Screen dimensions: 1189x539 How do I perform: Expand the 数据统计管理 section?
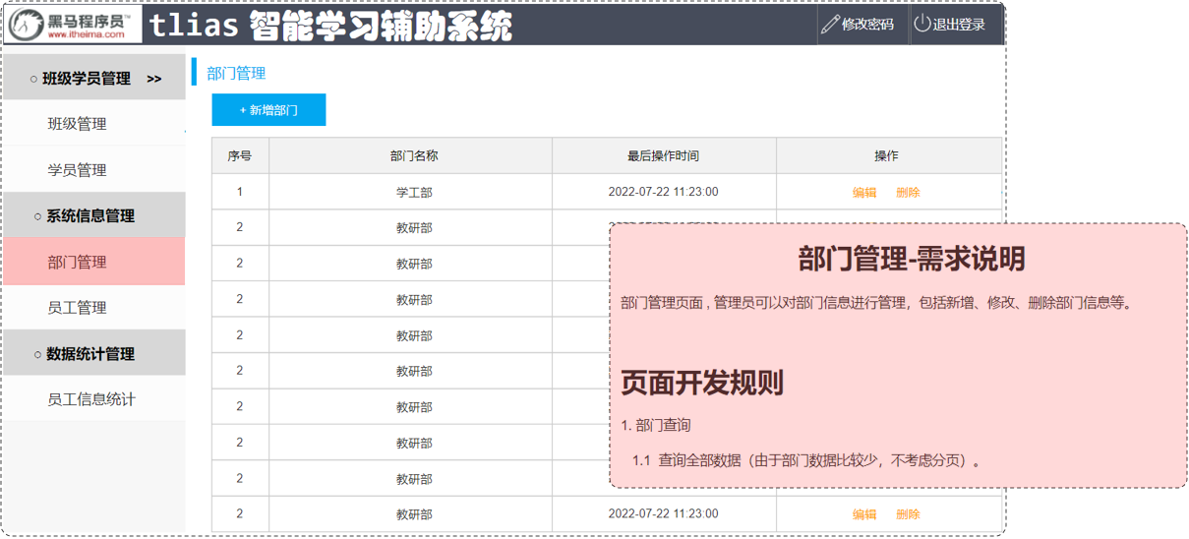[89, 354]
